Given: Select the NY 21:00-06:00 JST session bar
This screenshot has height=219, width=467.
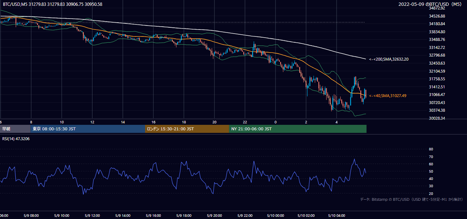Looking at the screenshot, I should coord(298,129).
